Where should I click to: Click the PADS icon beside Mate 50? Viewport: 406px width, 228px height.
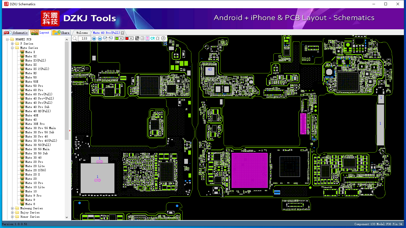coord(22,78)
